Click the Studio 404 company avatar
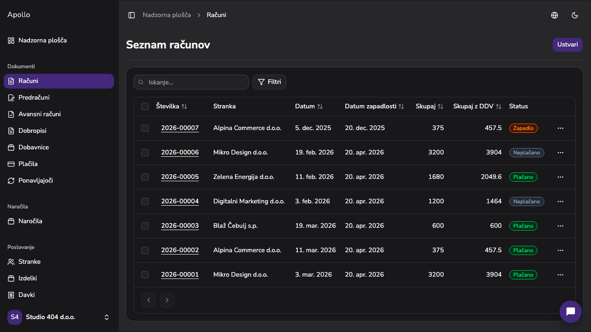This screenshot has height=332, width=591. (15, 317)
